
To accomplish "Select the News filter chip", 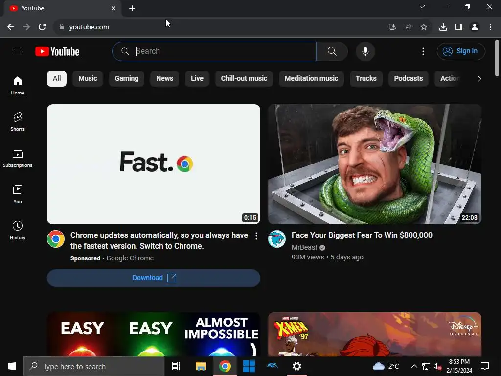I will tap(164, 79).
